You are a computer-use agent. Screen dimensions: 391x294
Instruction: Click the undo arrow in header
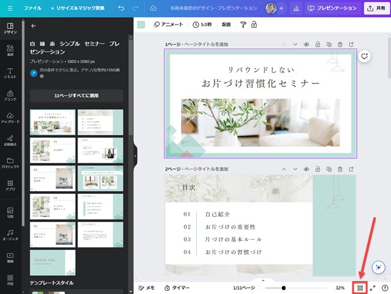120,8
